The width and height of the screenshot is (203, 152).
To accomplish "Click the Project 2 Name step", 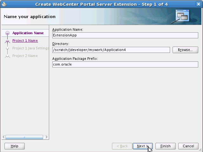I will click(25, 56).
